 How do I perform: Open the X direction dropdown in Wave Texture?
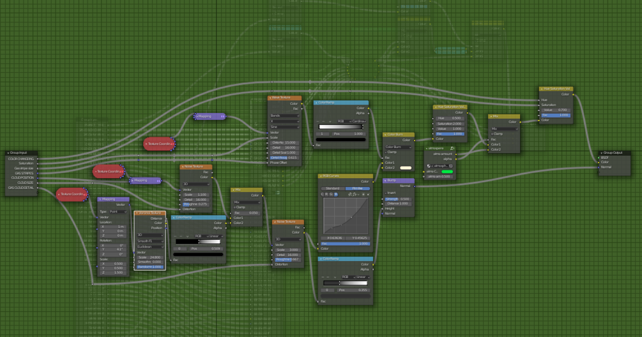(x=284, y=121)
